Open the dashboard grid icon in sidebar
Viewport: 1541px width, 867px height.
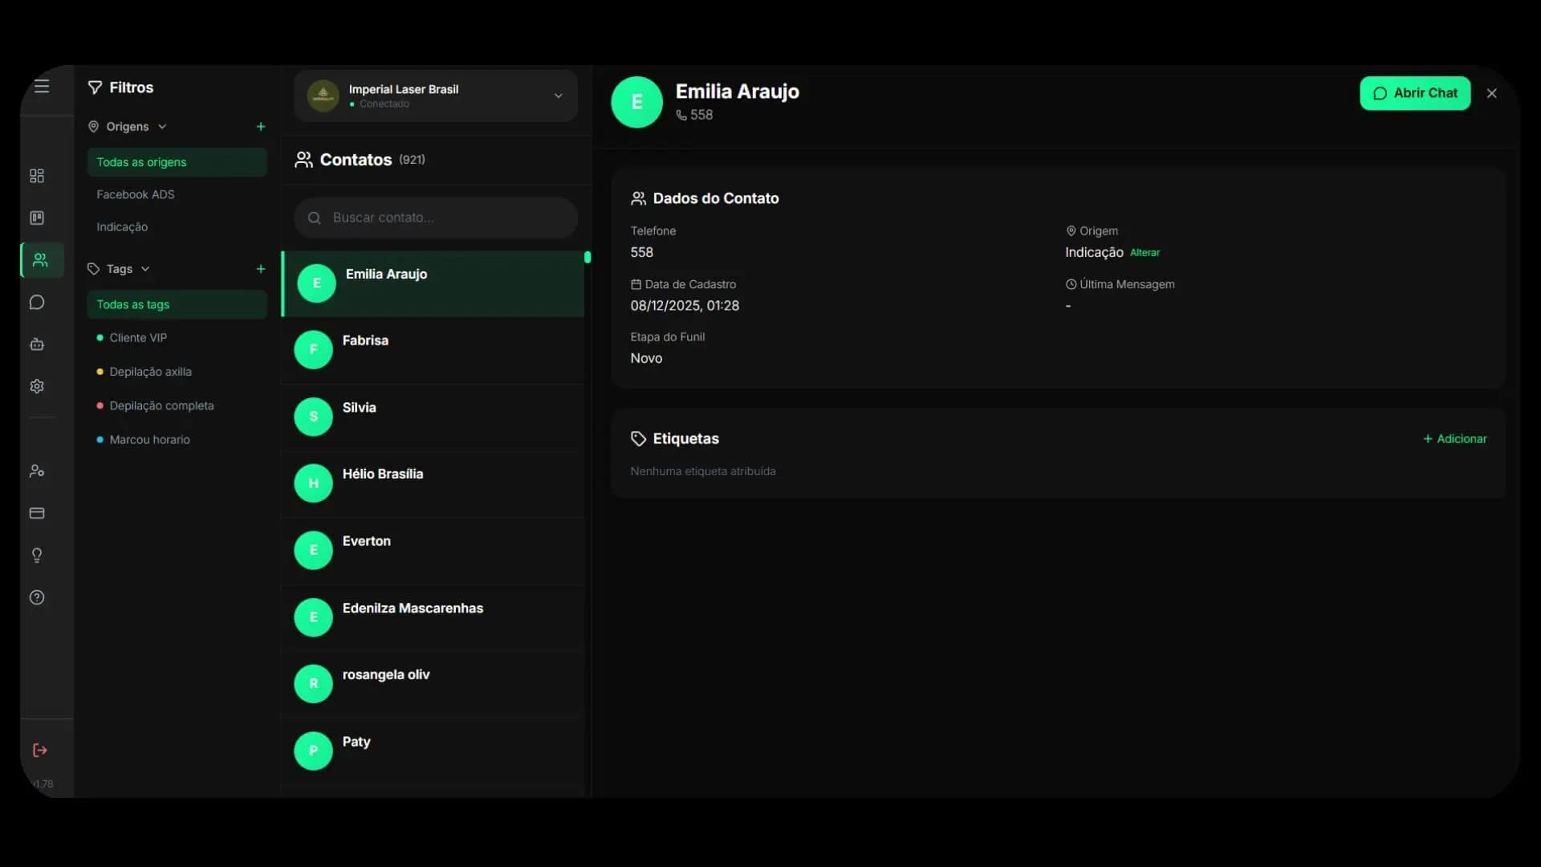click(37, 176)
